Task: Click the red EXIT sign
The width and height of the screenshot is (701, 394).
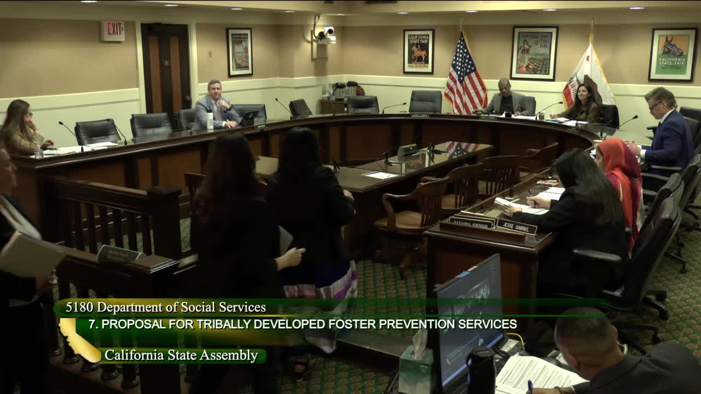Action: [x=113, y=31]
